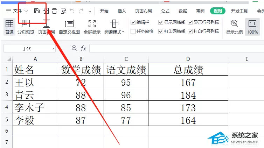Expand the 阅读模式 dropdown arrow
The width and height of the screenshot is (264, 148).
coord(123,32)
